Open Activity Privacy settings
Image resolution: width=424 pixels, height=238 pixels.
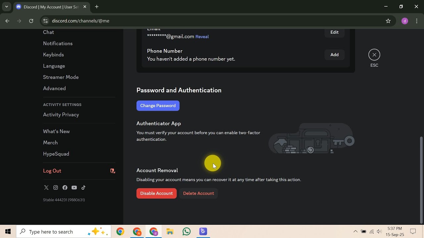(x=61, y=115)
